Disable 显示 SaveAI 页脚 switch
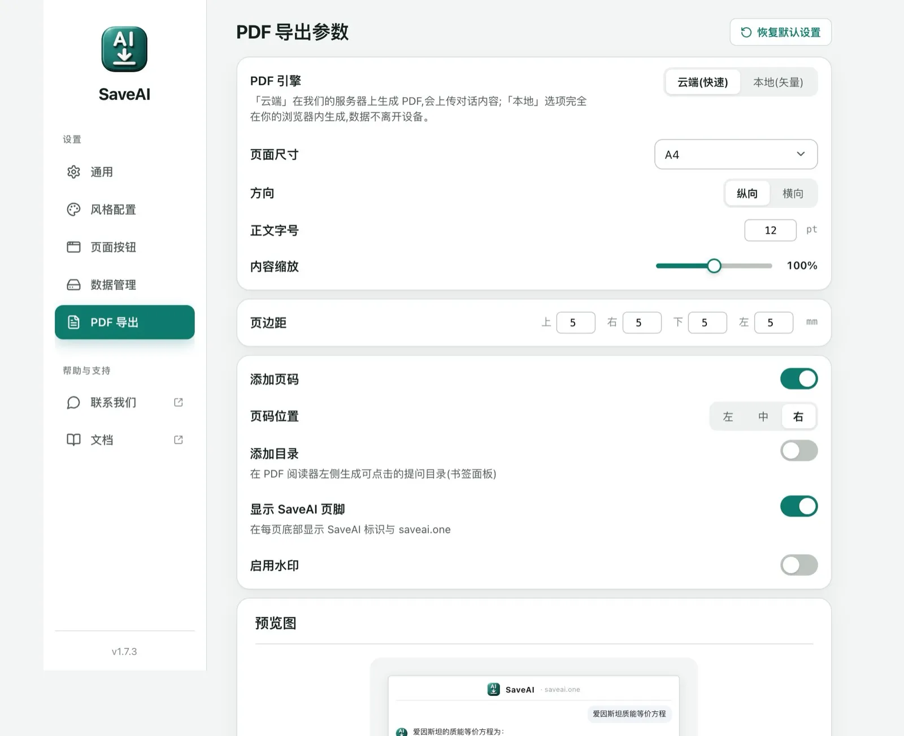This screenshot has height=736, width=904. click(x=799, y=506)
